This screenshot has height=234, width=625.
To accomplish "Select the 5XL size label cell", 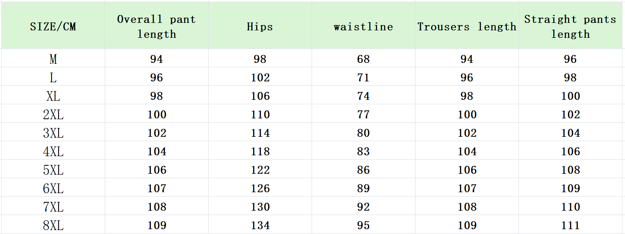I will coord(53,170).
